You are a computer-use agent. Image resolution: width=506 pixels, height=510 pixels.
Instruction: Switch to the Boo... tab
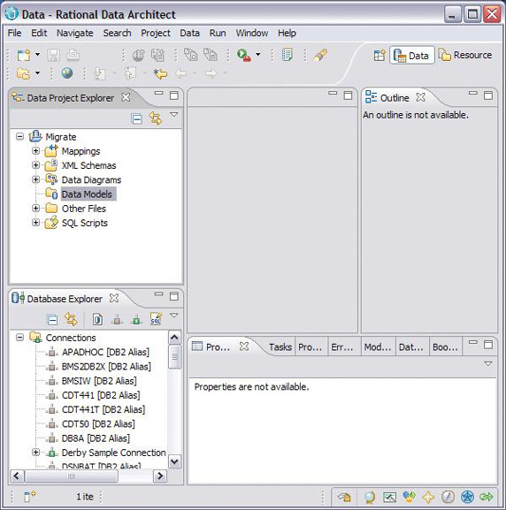click(445, 347)
